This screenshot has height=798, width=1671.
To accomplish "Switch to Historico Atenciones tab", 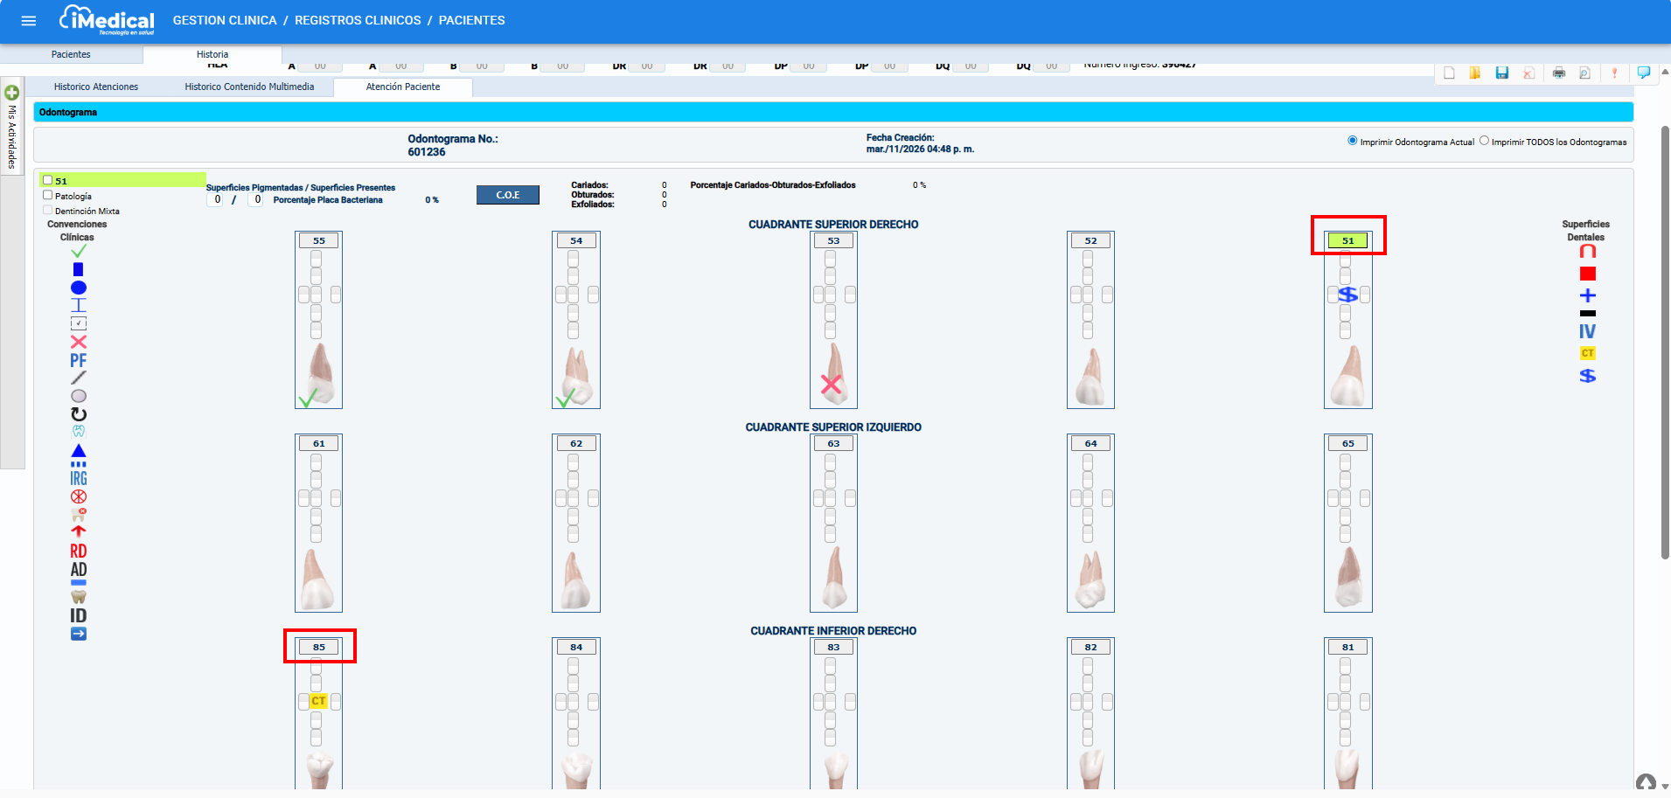I will pyautogui.click(x=96, y=87).
